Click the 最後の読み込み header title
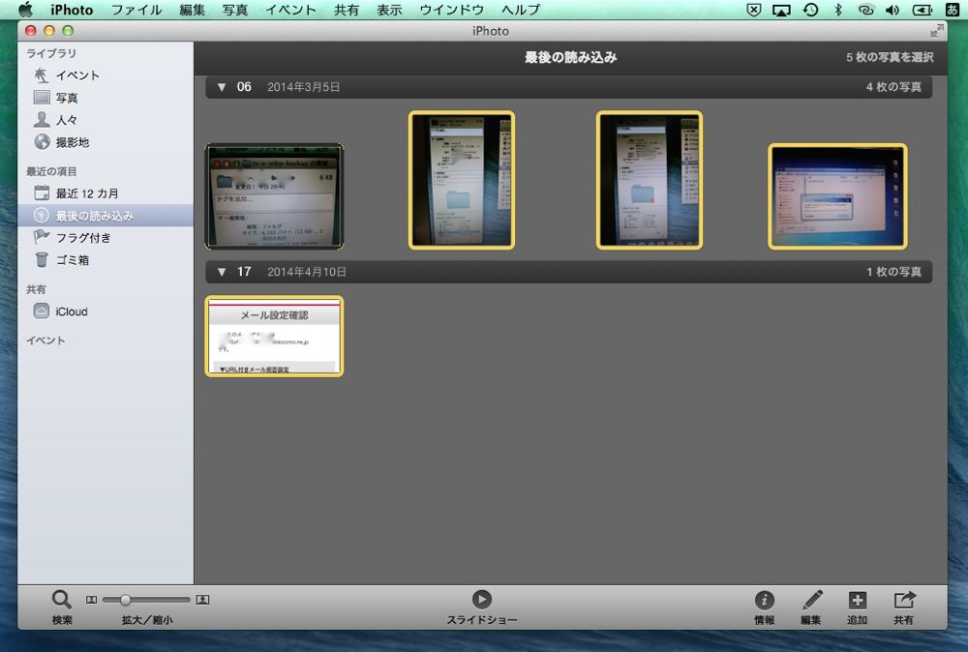 tap(570, 57)
